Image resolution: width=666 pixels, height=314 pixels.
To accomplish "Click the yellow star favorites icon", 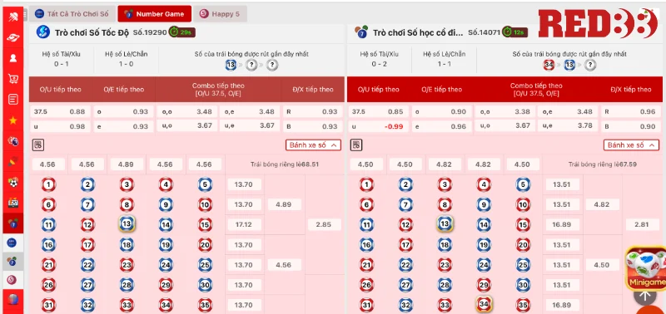I will click(x=13, y=120).
